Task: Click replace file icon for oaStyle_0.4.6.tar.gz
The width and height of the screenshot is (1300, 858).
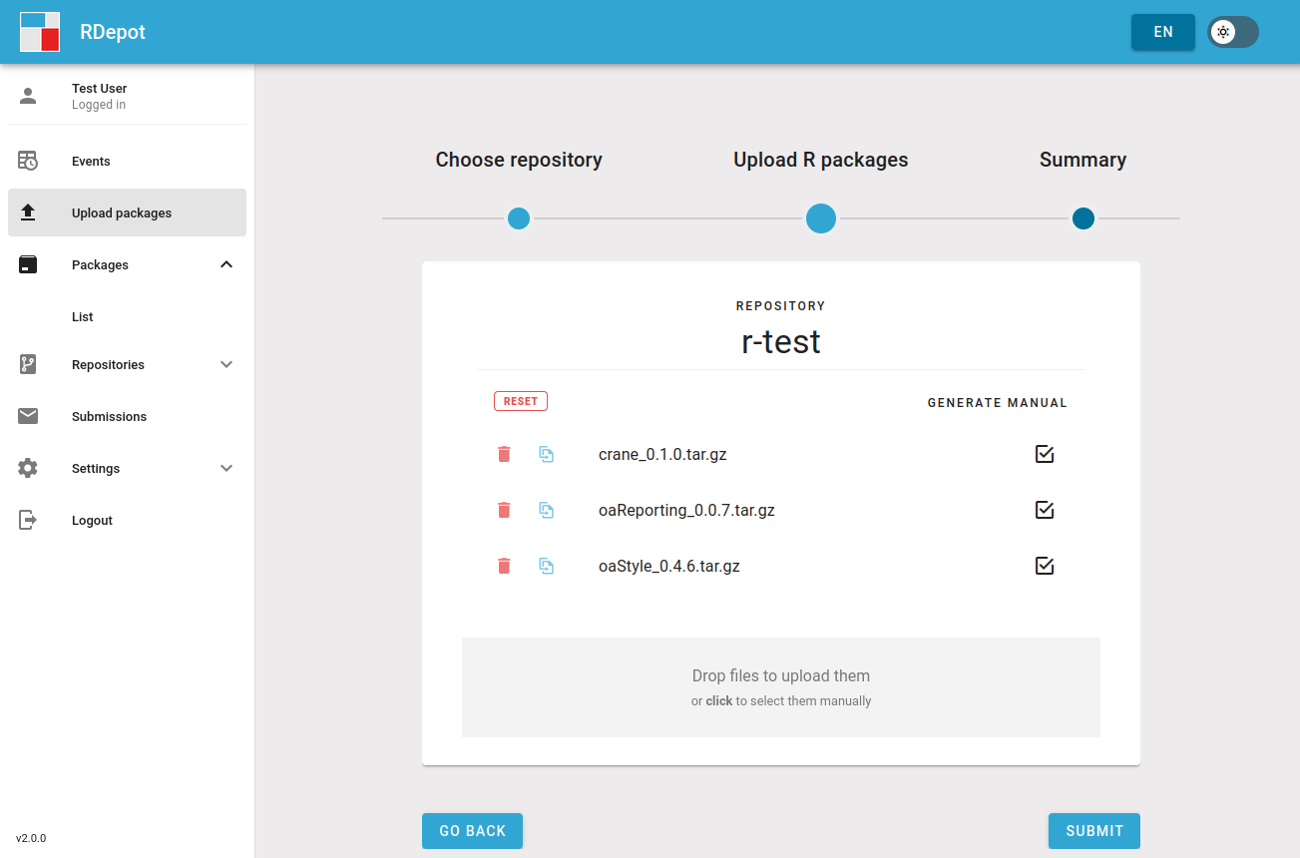Action: [547, 566]
